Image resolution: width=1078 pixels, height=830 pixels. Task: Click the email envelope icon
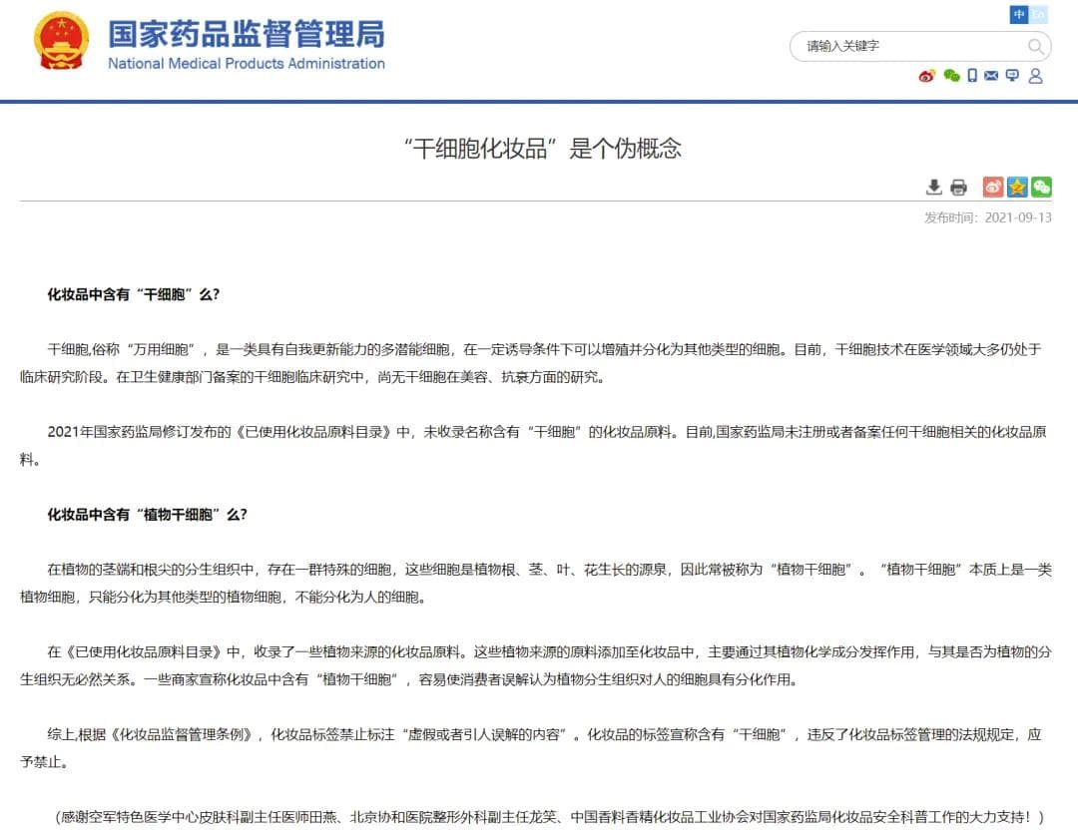tap(991, 76)
